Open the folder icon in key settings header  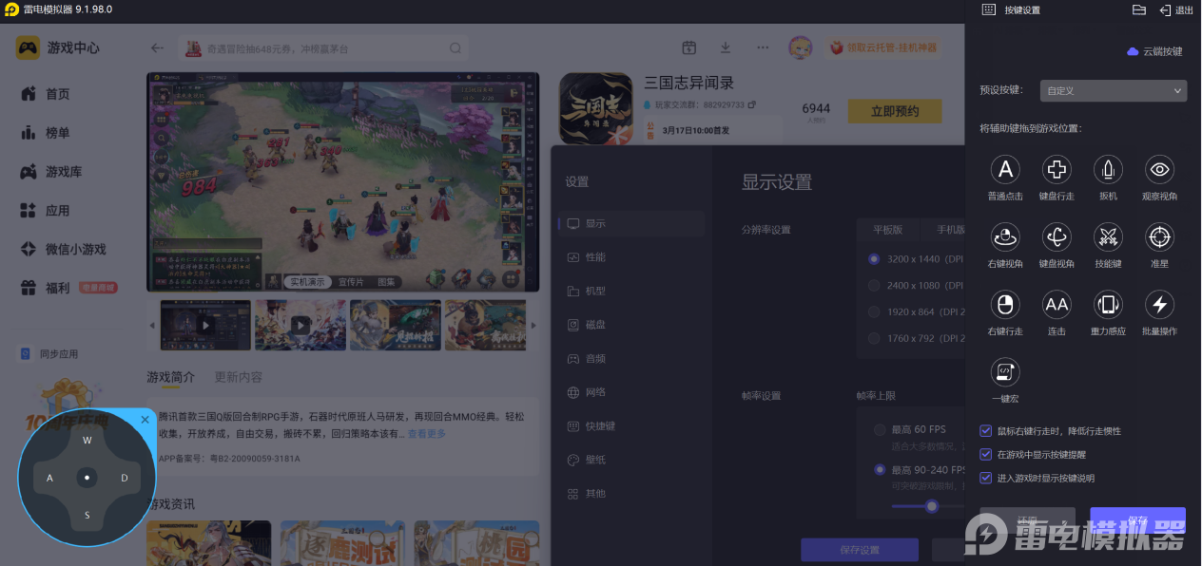1139,9
